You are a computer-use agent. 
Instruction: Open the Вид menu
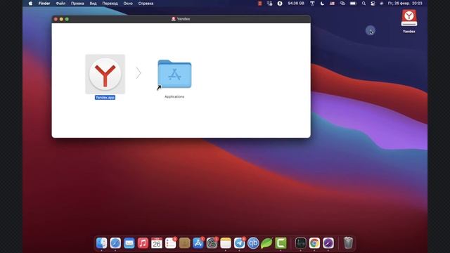click(x=93, y=4)
